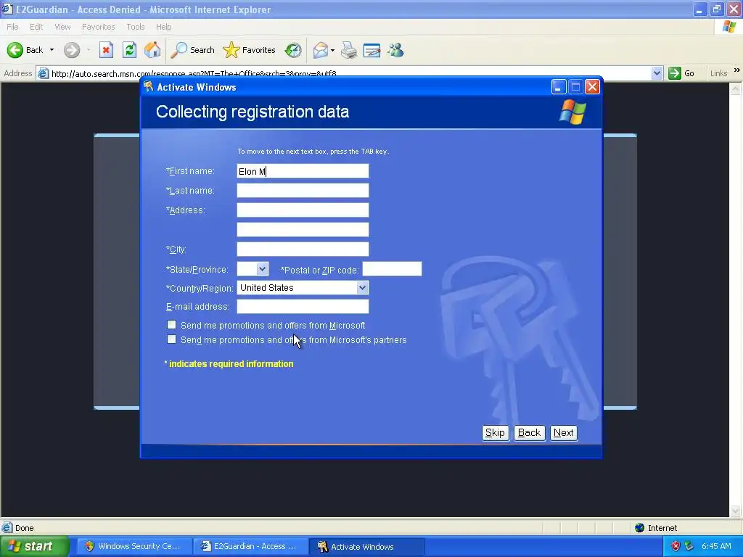743x557 pixels.
Task: Switch to E2Guardian taskbar button
Action: pos(250,546)
